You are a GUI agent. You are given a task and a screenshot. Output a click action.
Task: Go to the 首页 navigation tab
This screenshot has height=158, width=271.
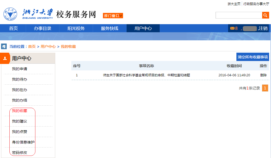(x=13, y=28)
